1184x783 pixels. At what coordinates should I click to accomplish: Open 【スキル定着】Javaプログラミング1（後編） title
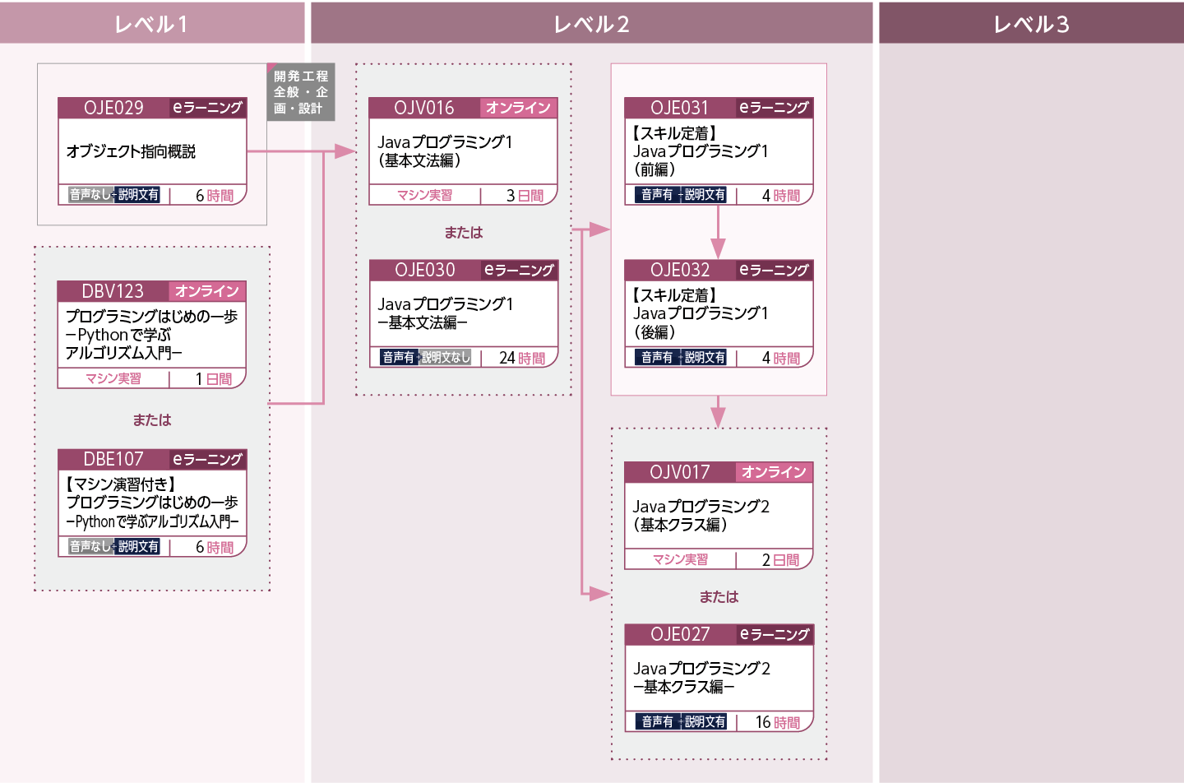[701, 313]
